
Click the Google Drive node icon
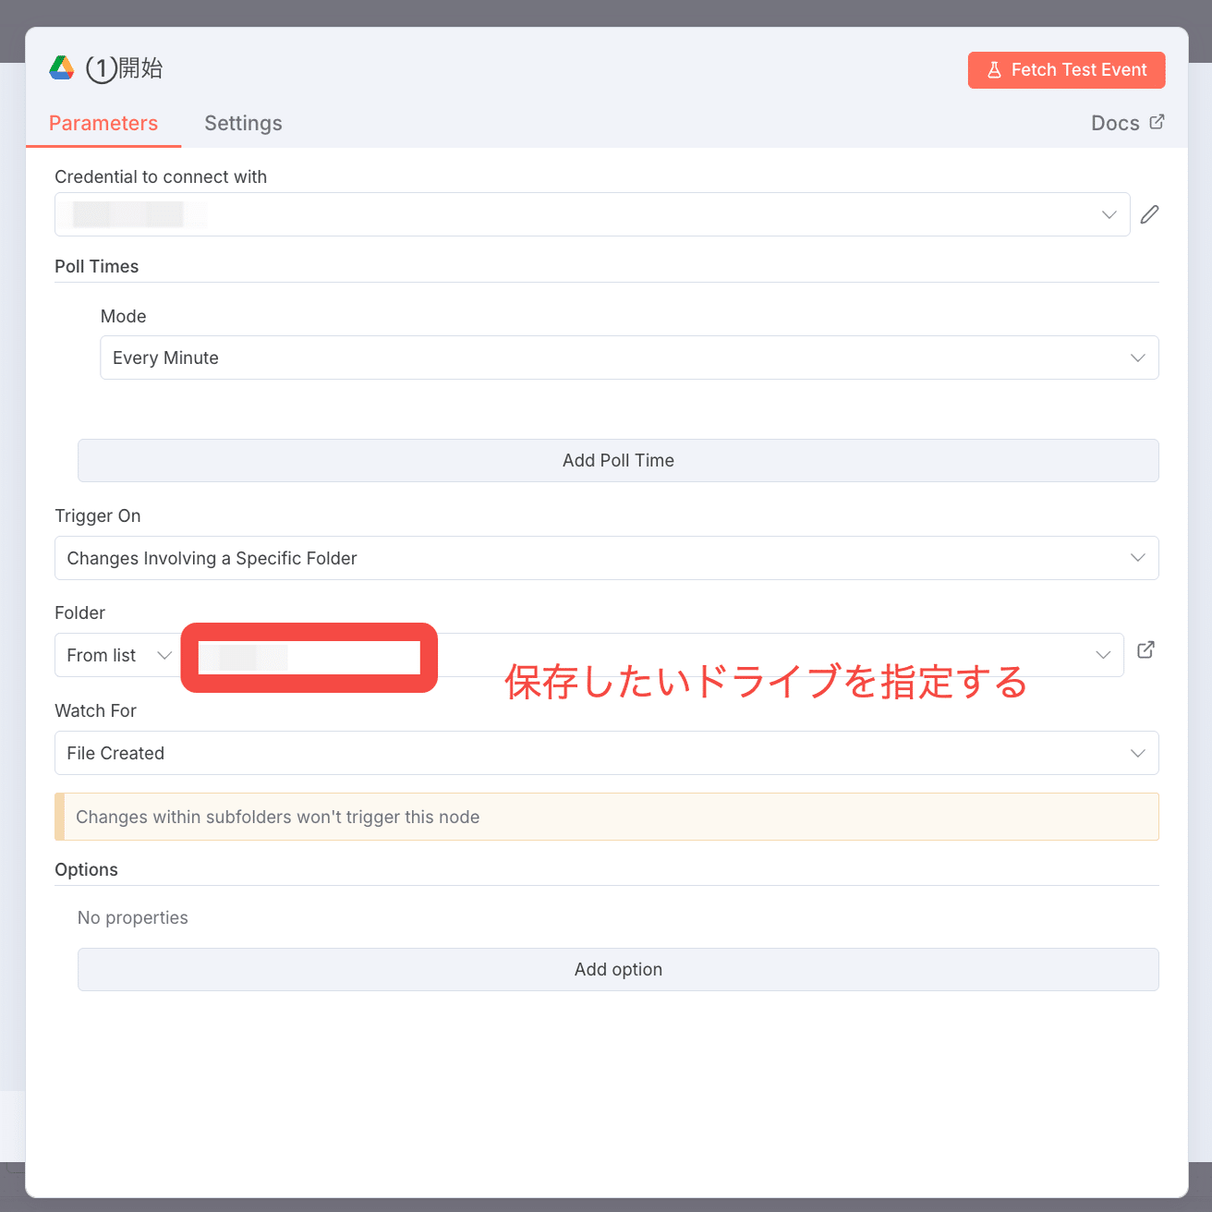[61, 68]
